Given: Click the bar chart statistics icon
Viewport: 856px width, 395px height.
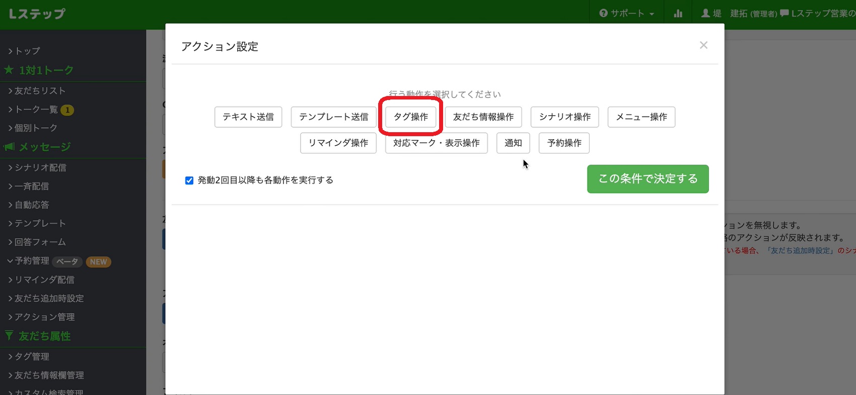Looking at the screenshot, I should pyautogui.click(x=678, y=14).
